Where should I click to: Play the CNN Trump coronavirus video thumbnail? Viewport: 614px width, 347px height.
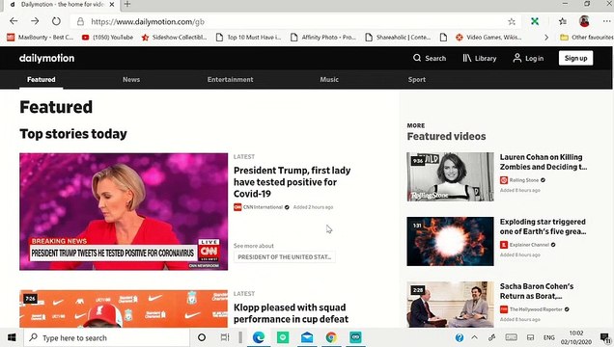(x=124, y=211)
